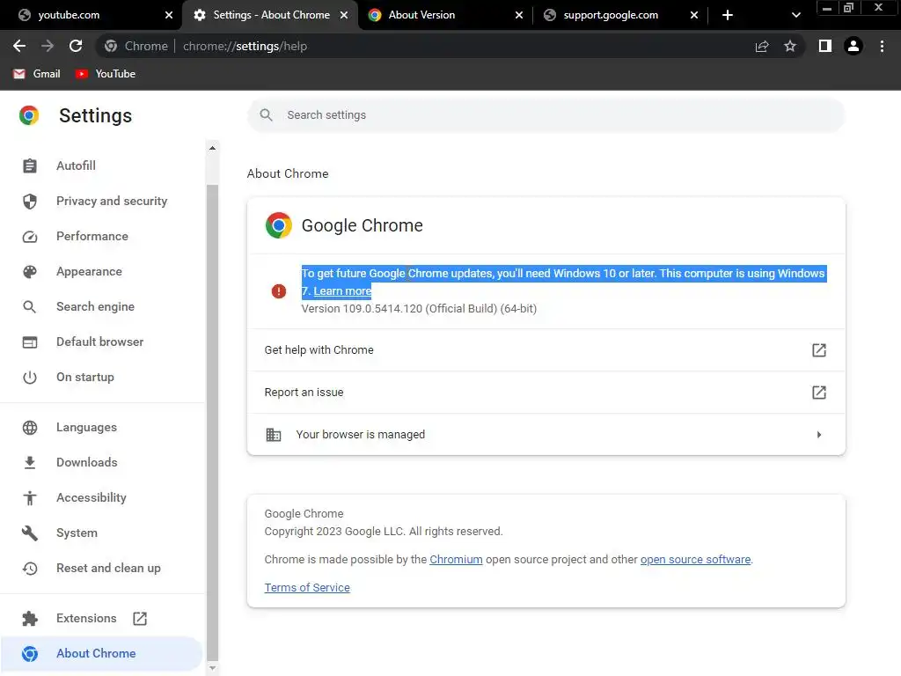Open the profile avatar icon
This screenshot has width=901, height=676.
pos(853,46)
